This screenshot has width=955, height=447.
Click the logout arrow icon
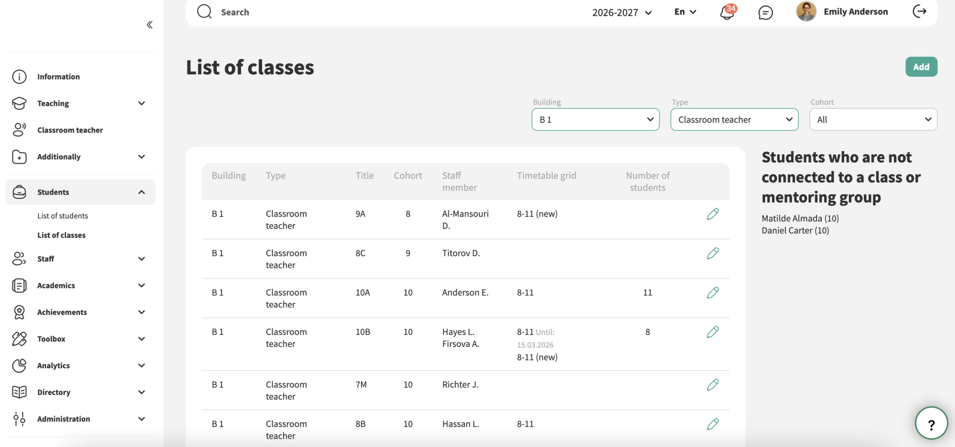point(919,11)
